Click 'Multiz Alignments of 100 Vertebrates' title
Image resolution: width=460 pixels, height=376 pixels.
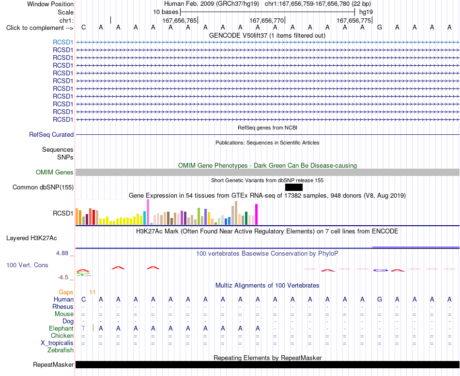267,286
